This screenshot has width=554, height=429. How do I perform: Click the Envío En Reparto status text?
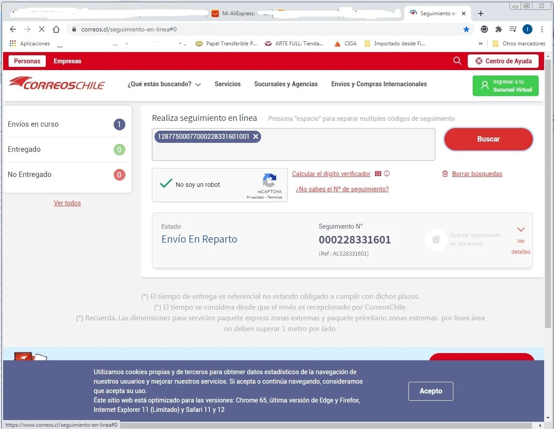199,239
